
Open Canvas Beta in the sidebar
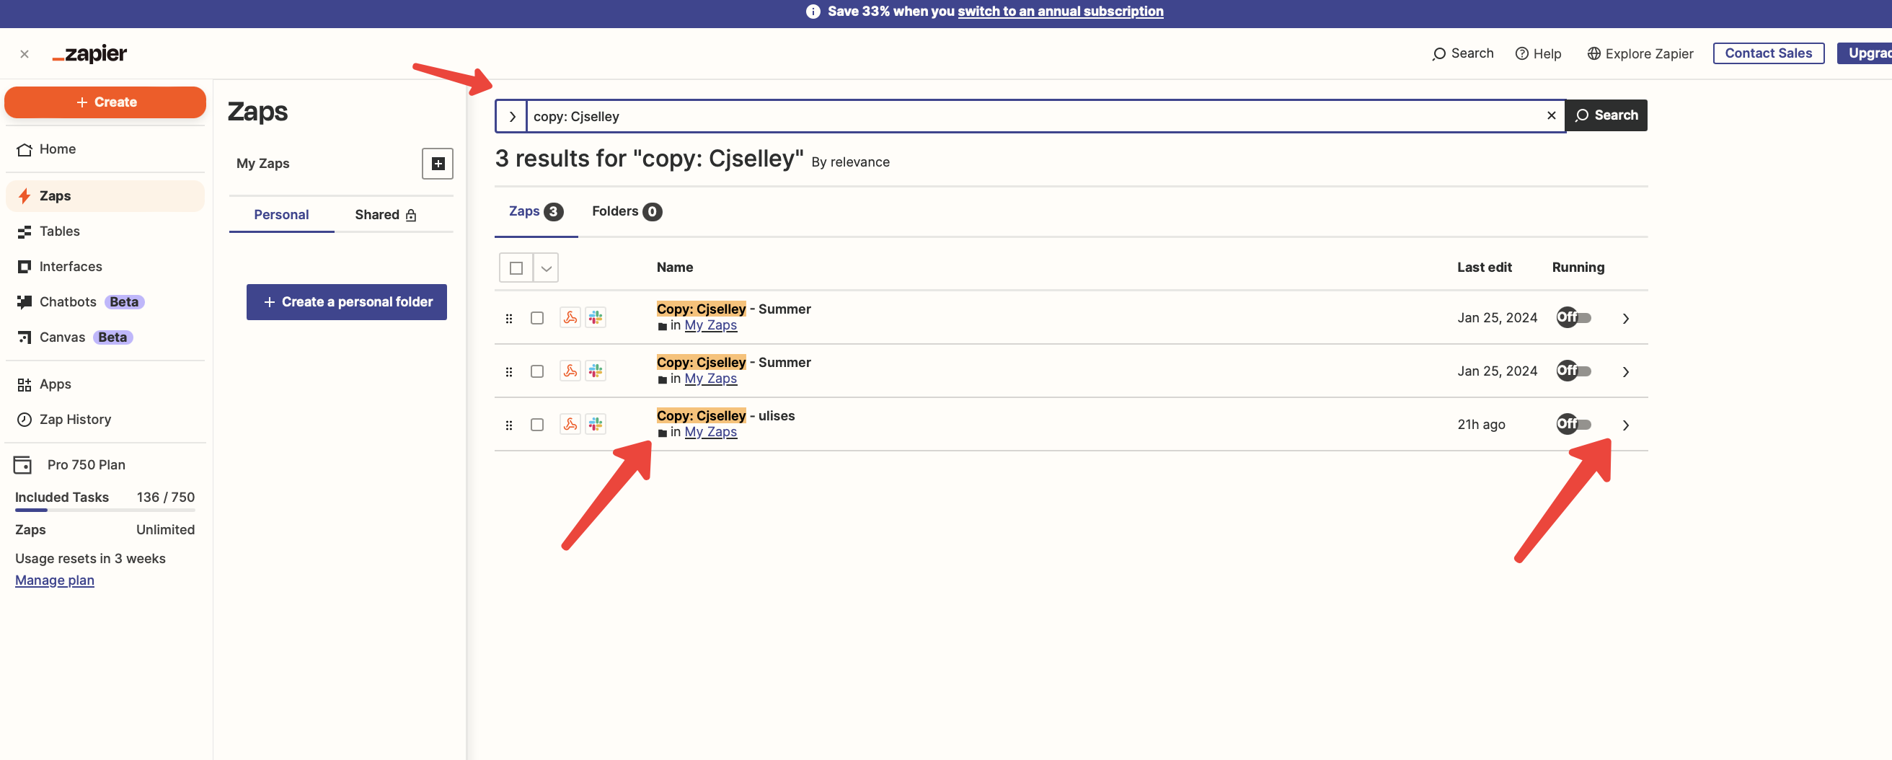(x=105, y=337)
